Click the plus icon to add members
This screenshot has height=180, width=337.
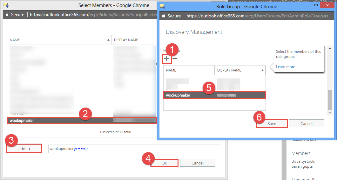(166, 59)
